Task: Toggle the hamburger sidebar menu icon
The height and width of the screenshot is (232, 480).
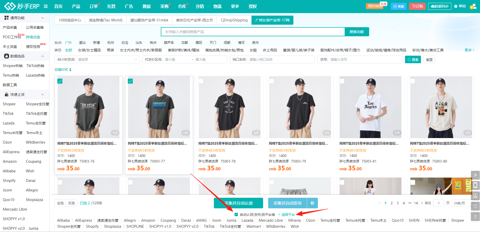Action: tap(46, 6)
